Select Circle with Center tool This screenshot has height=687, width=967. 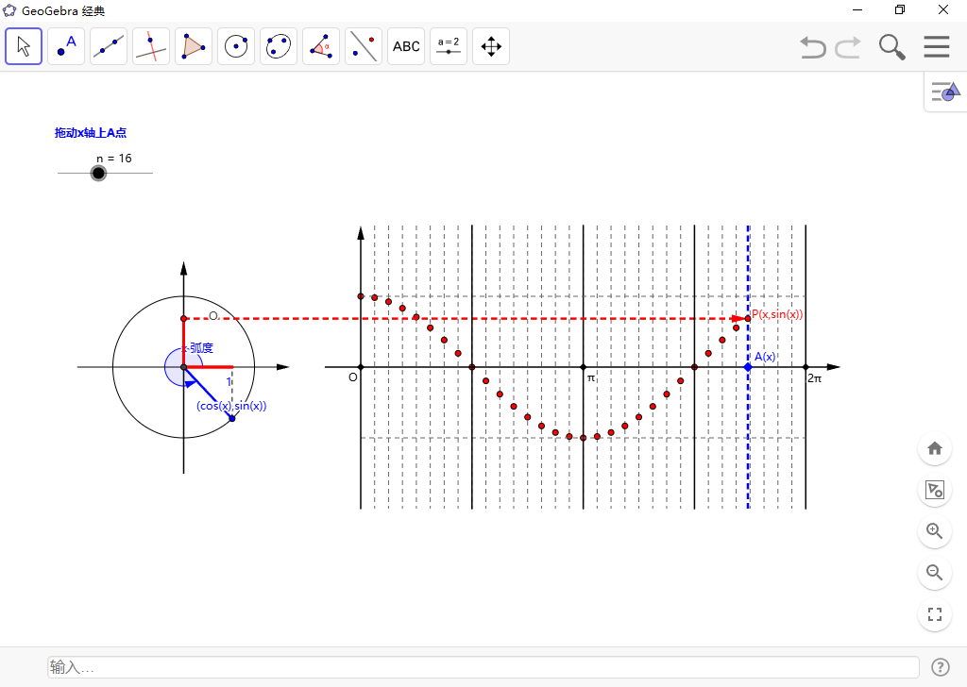(236, 46)
